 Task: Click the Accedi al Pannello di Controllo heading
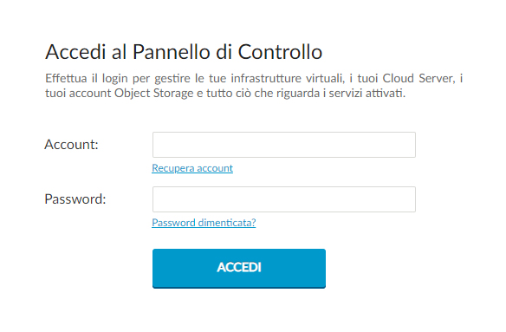184,52
